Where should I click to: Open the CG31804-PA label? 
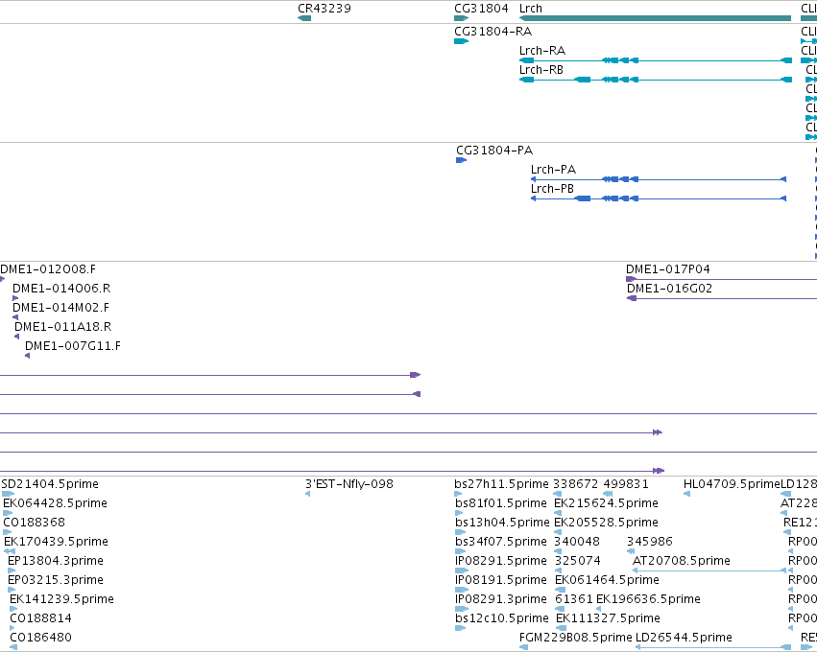[494, 151]
